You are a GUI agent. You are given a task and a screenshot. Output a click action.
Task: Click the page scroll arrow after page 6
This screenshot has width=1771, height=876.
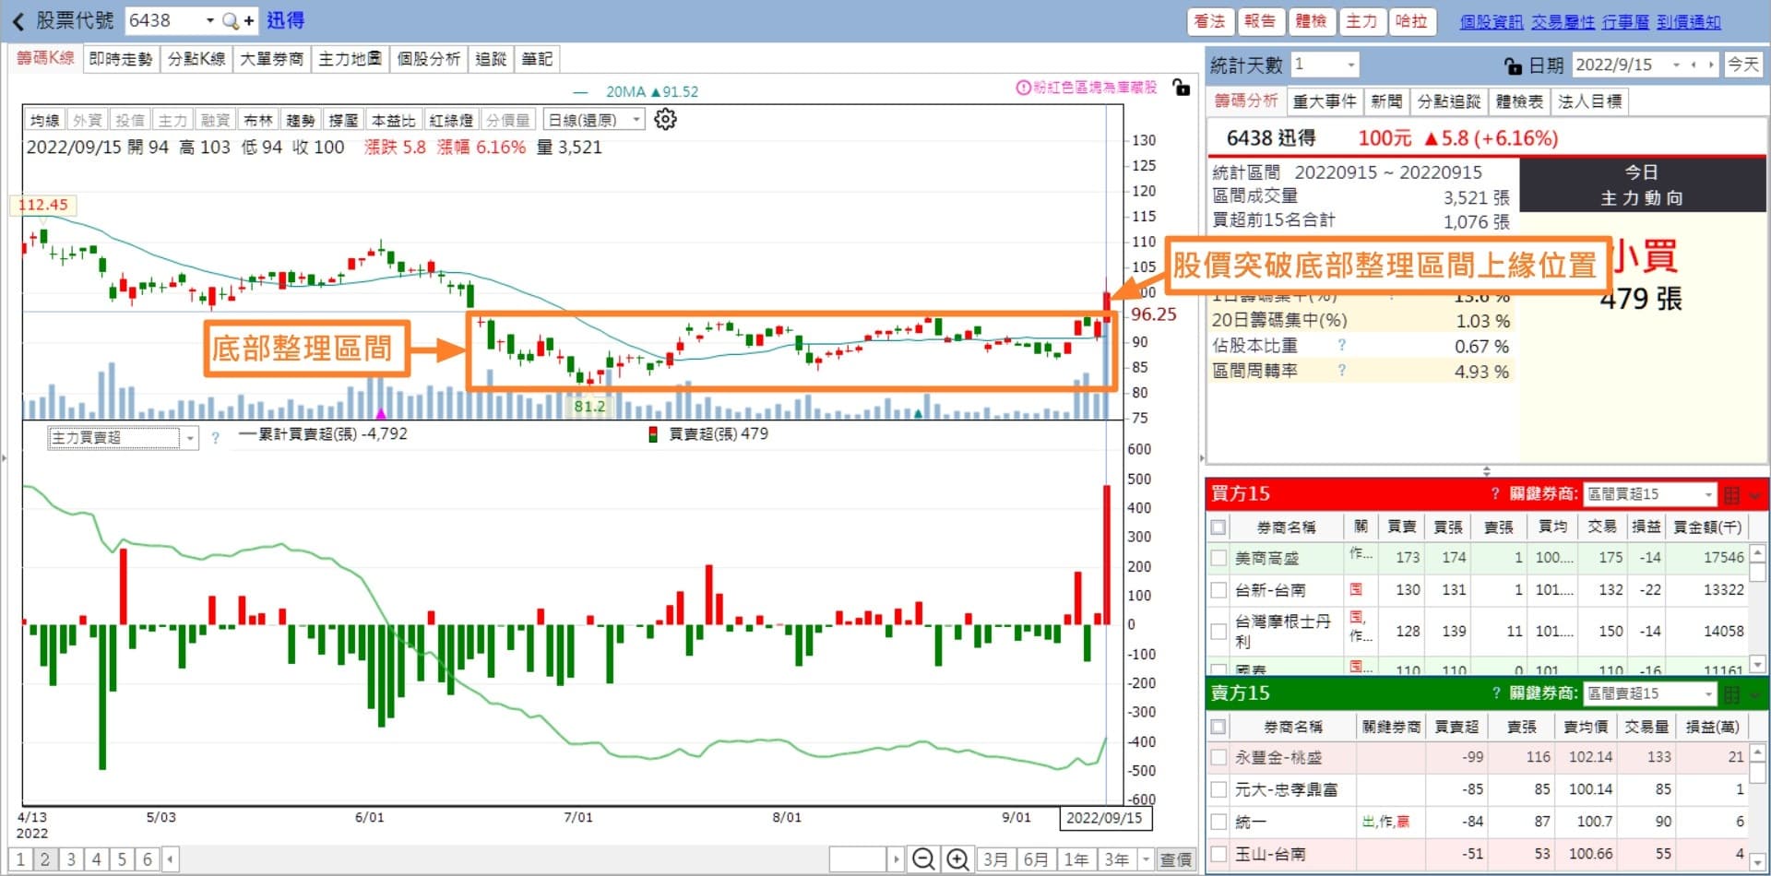point(170,859)
